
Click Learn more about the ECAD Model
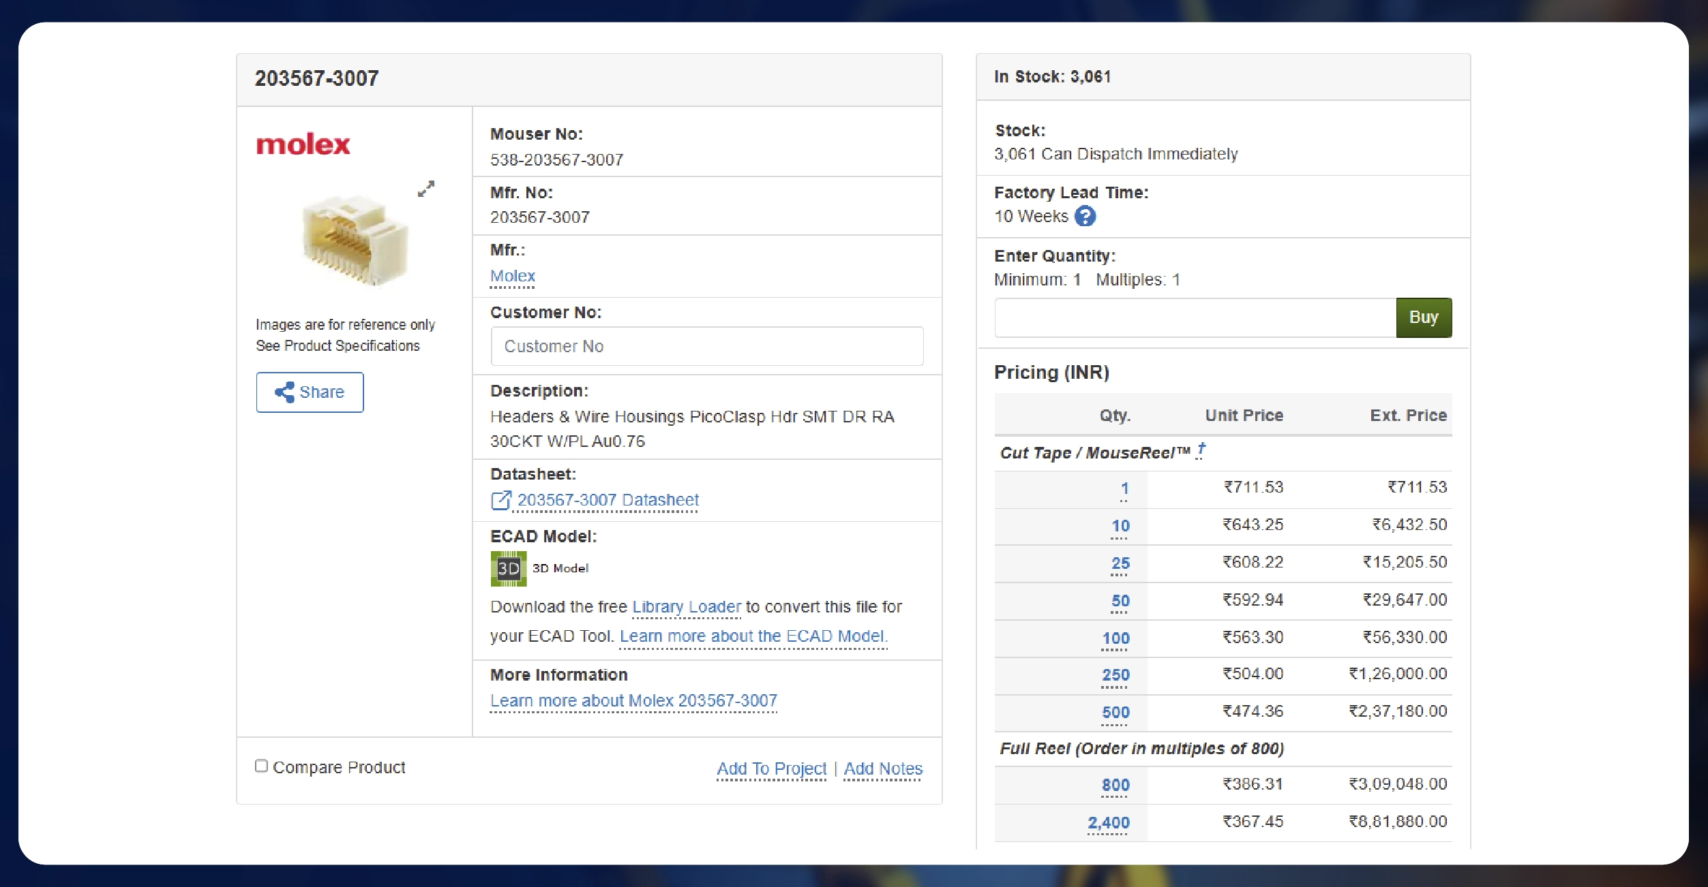[x=752, y=636]
